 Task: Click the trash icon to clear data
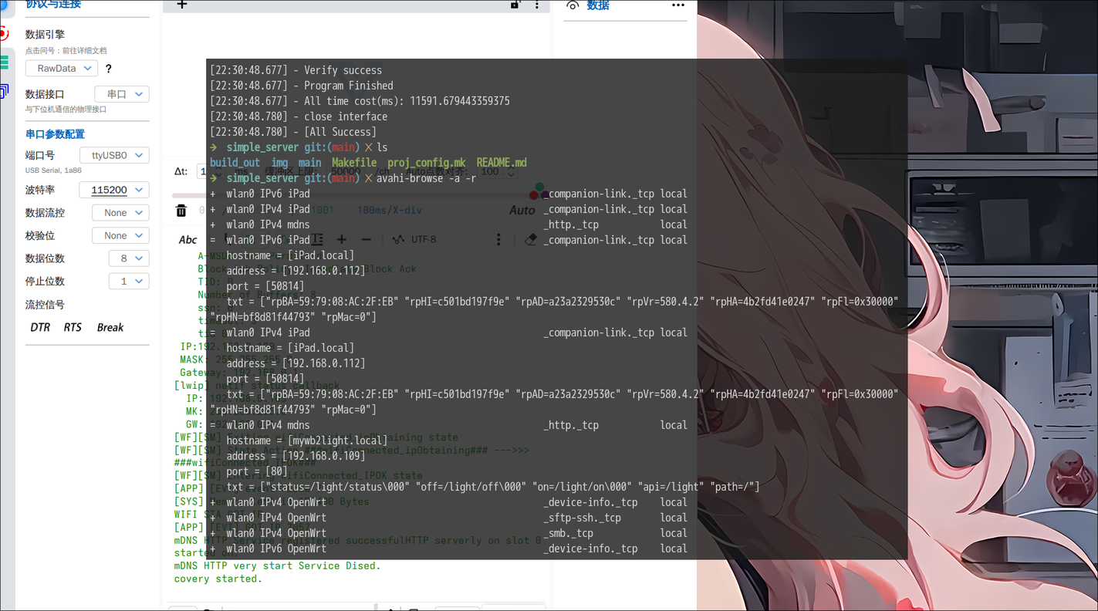181,211
